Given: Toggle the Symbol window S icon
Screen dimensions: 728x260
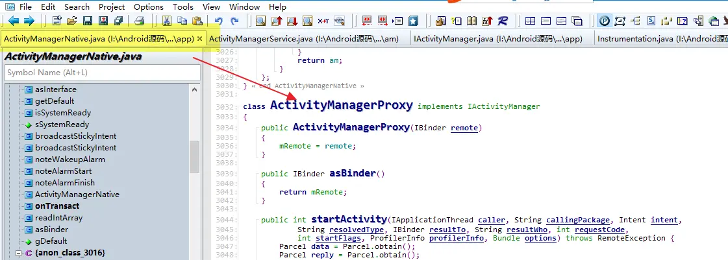Looking at the screenshot, I should [651, 20].
